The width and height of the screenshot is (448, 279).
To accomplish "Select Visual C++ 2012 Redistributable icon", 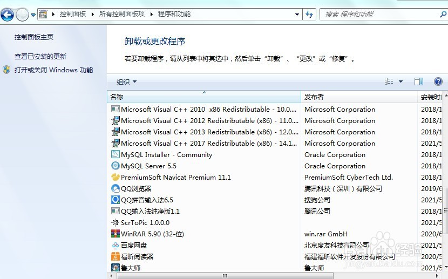I will click(x=115, y=120).
